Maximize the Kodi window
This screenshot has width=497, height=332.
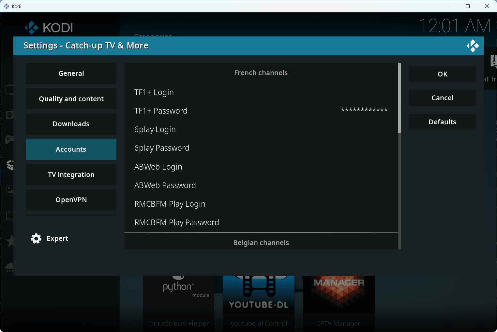point(468,6)
